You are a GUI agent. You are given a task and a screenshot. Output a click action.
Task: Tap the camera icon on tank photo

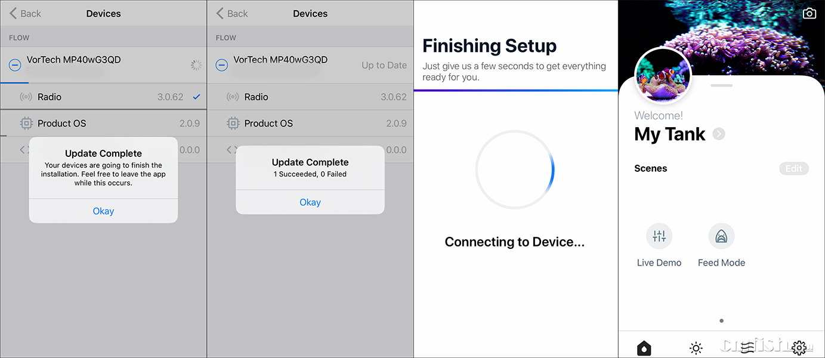point(809,14)
